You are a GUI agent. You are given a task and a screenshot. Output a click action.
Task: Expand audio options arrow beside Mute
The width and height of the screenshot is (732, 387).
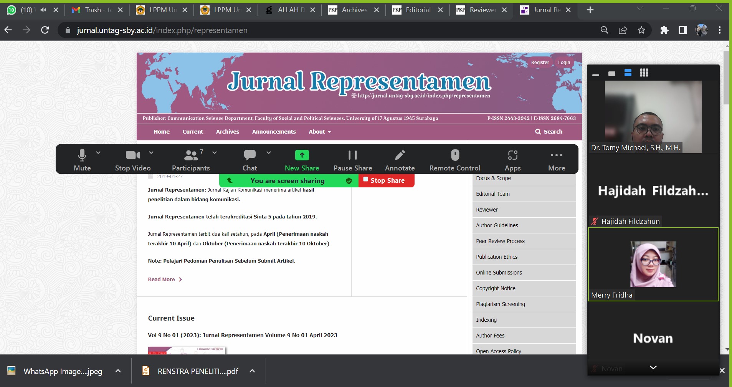98,153
